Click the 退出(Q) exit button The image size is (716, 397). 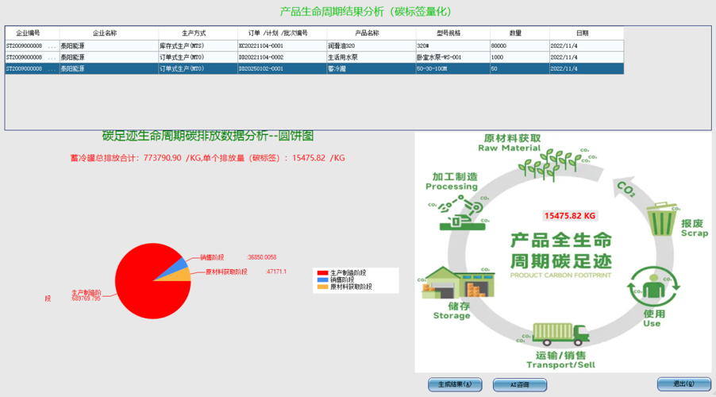click(683, 384)
